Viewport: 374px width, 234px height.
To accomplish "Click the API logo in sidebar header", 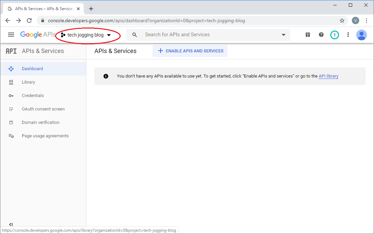I will (x=11, y=51).
